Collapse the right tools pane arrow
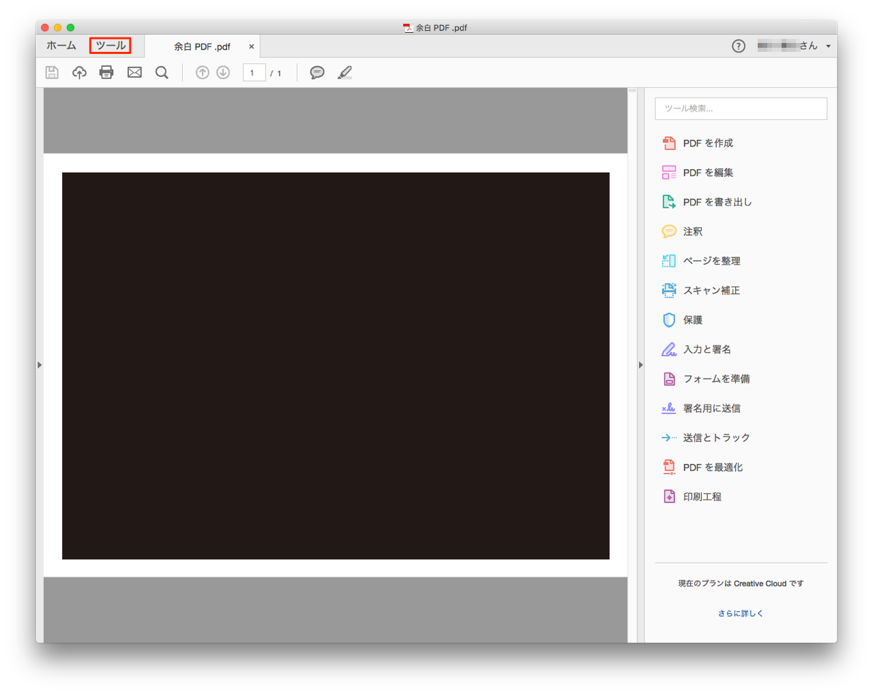Viewport: 873px width, 694px height. pos(640,365)
